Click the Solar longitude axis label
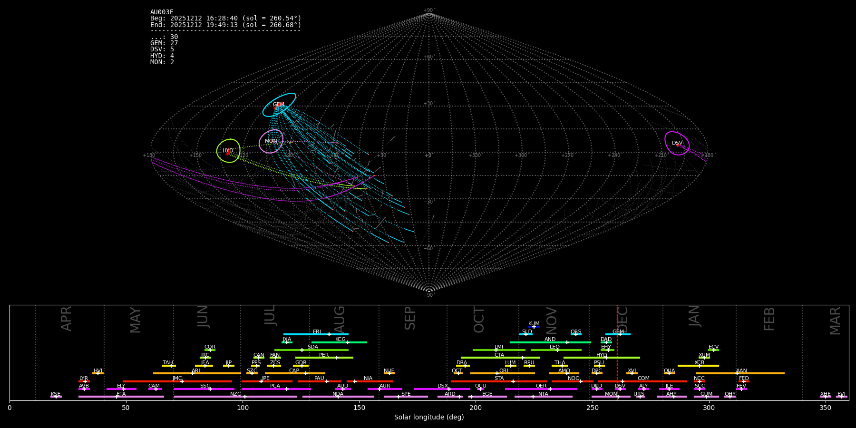The width and height of the screenshot is (856, 428). (x=429, y=418)
